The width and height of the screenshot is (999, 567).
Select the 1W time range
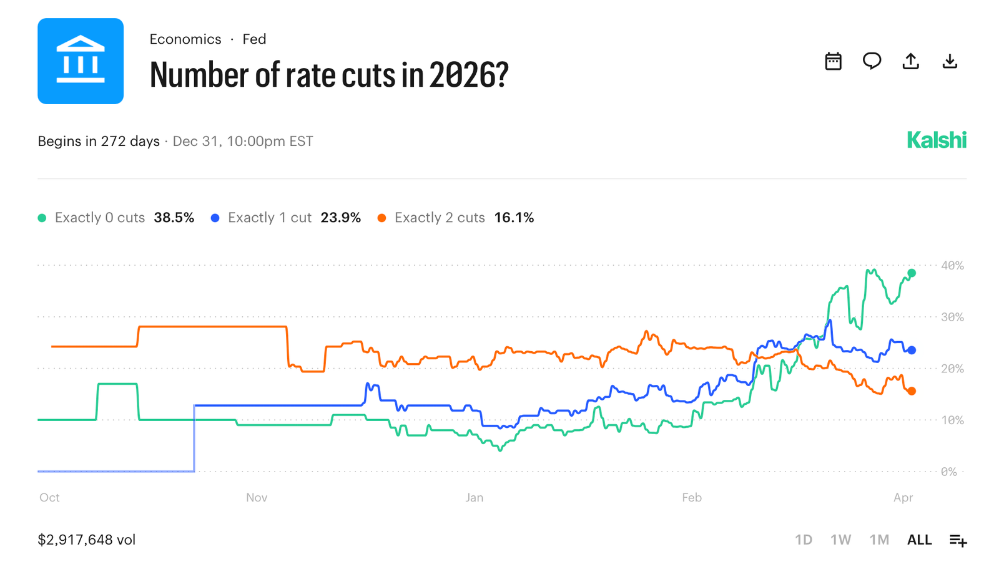(x=842, y=539)
